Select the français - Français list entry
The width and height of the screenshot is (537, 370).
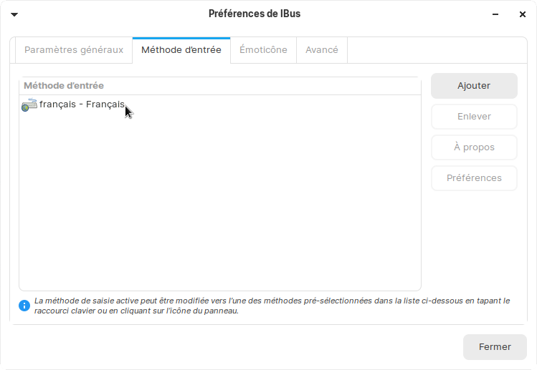82,104
